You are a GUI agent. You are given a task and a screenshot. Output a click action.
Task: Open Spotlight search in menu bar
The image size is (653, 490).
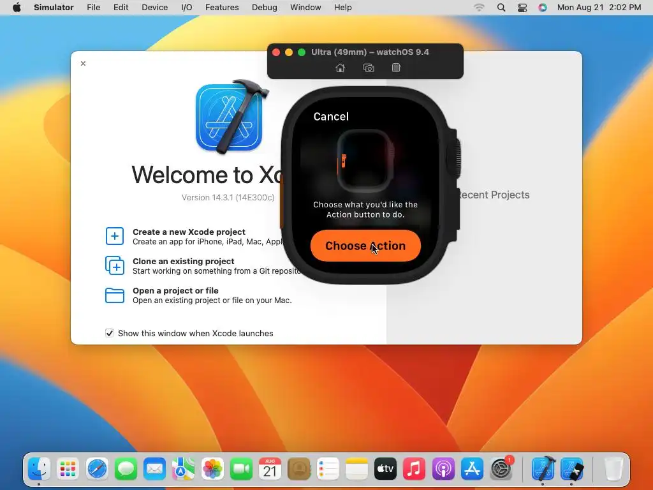point(501,8)
